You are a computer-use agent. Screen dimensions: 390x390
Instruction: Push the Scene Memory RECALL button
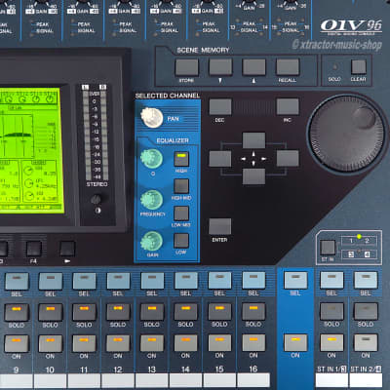point(288,67)
